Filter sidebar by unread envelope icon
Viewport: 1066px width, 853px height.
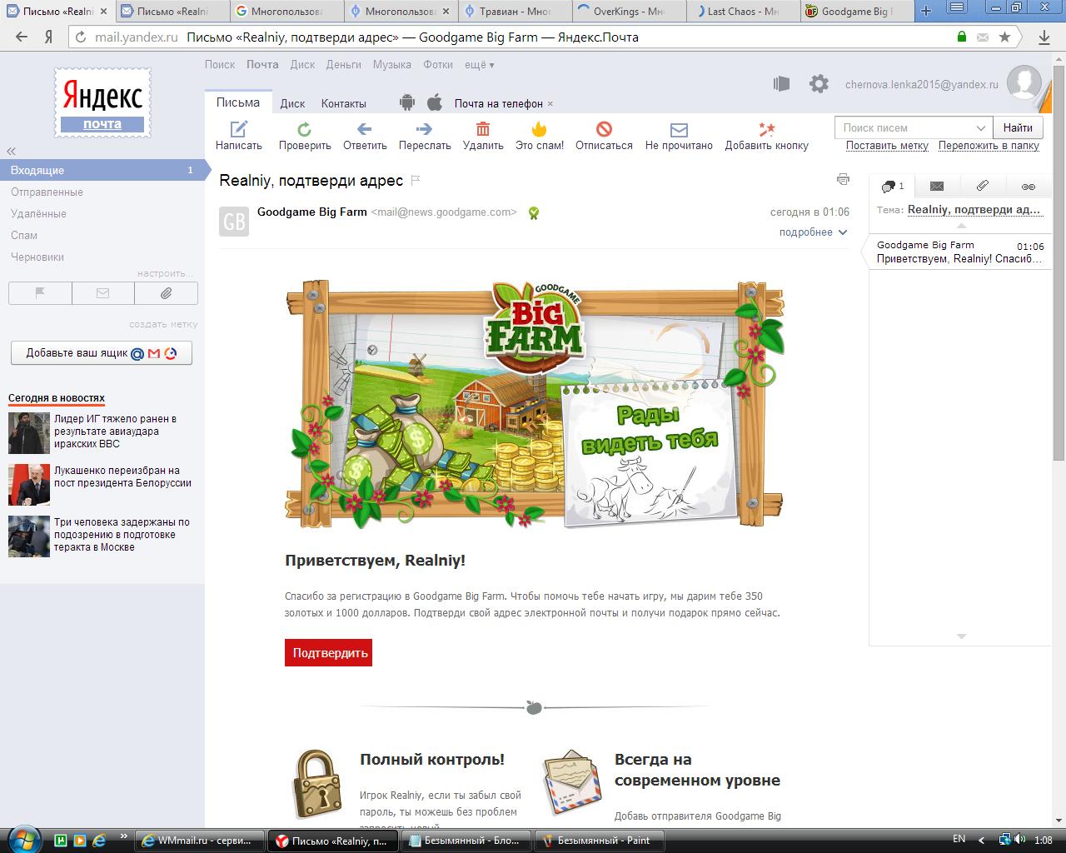103,293
